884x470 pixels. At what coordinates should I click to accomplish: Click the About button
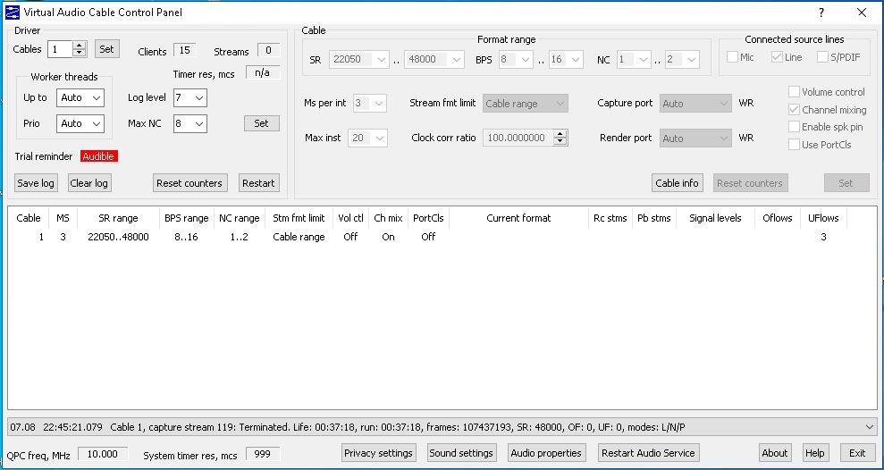pyautogui.click(x=775, y=453)
